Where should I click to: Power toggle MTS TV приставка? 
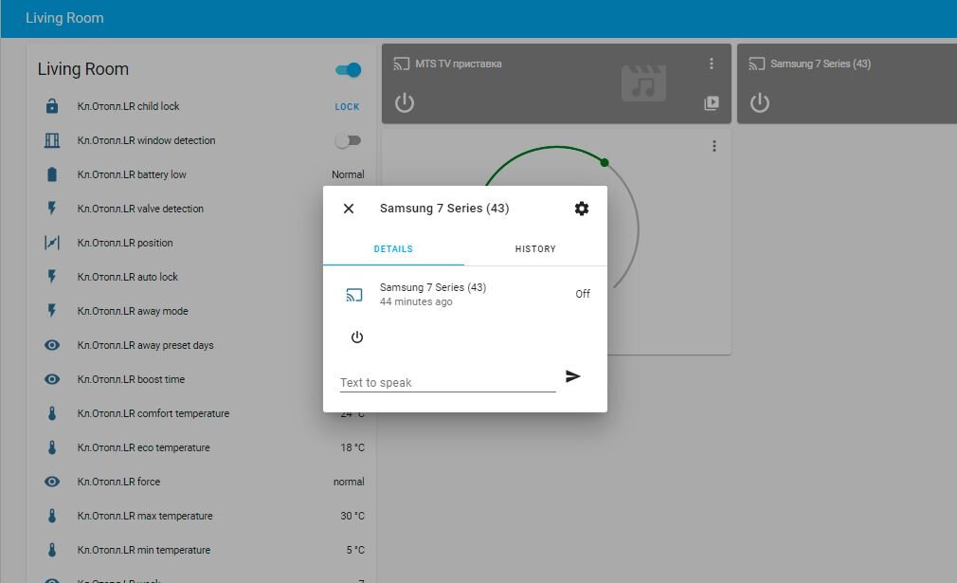404,102
